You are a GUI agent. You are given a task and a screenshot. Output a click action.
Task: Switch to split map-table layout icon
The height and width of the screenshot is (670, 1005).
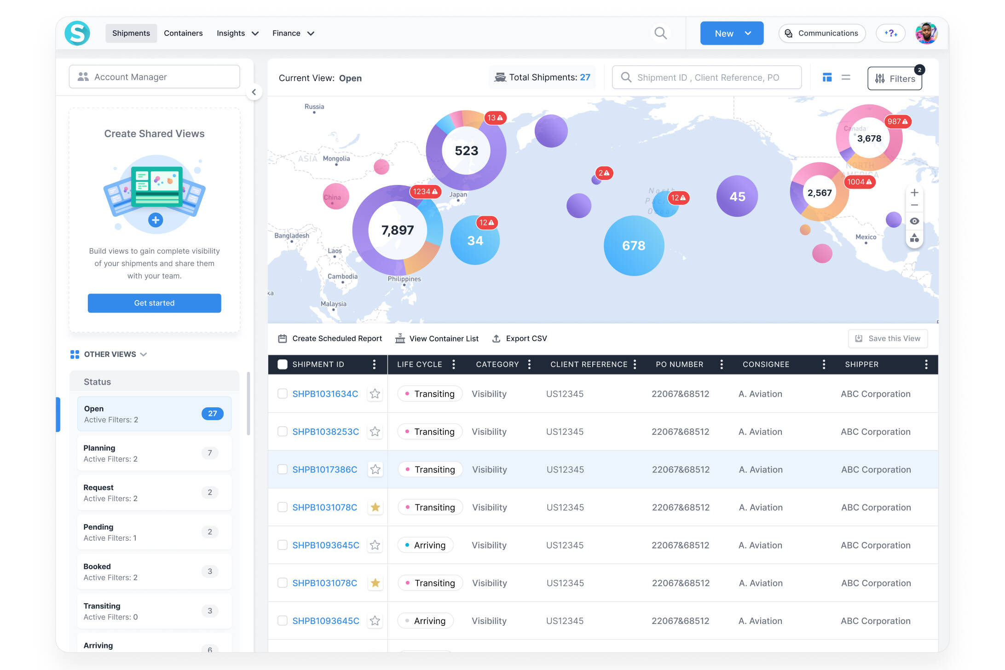tap(827, 77)
